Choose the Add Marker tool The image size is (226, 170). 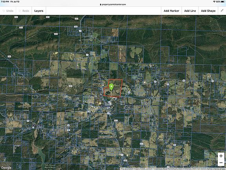point(171,11)
